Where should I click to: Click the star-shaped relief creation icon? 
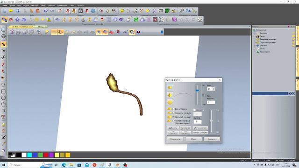17,20
